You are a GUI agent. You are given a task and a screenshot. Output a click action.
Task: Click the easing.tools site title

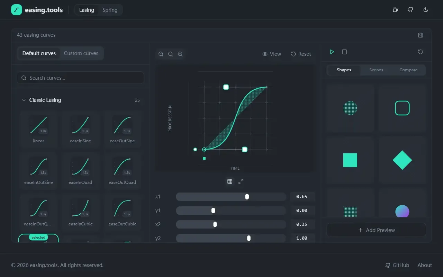44,10
